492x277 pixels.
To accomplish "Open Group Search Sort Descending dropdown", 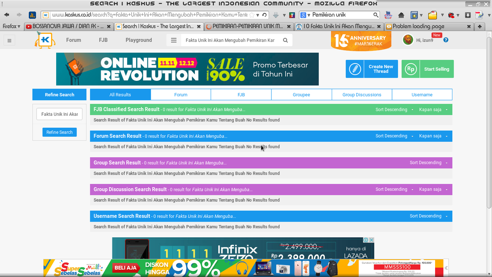I will coord(429,163).
